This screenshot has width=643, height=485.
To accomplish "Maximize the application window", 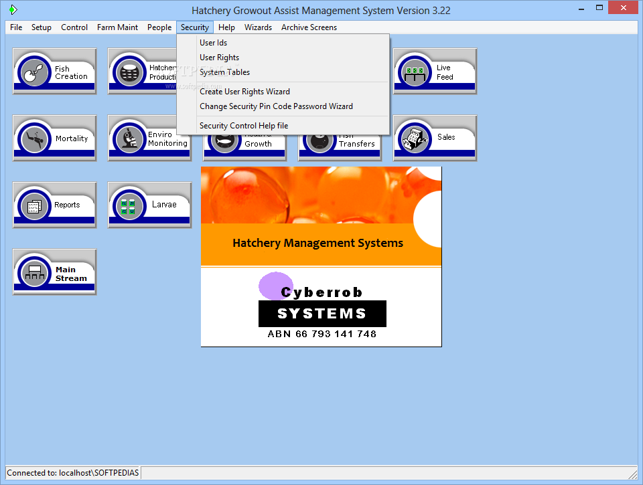I will [599, 8].
